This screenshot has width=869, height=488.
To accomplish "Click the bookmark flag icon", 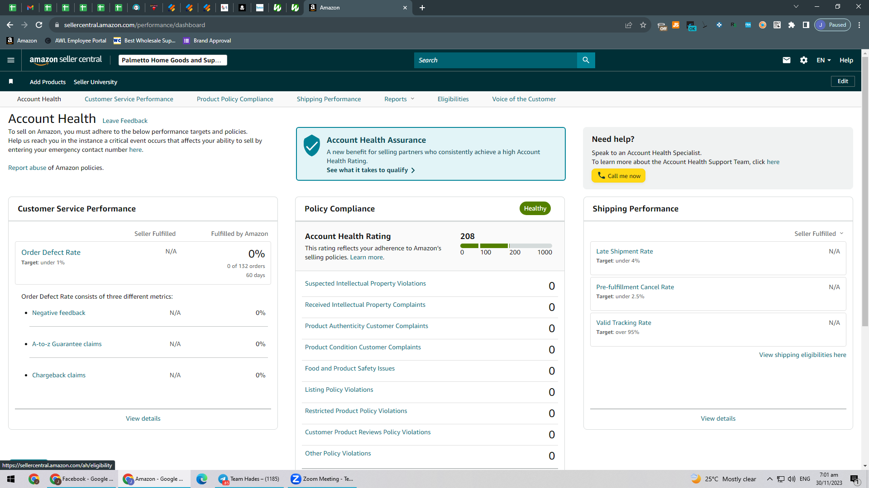I will coord(11,81).
